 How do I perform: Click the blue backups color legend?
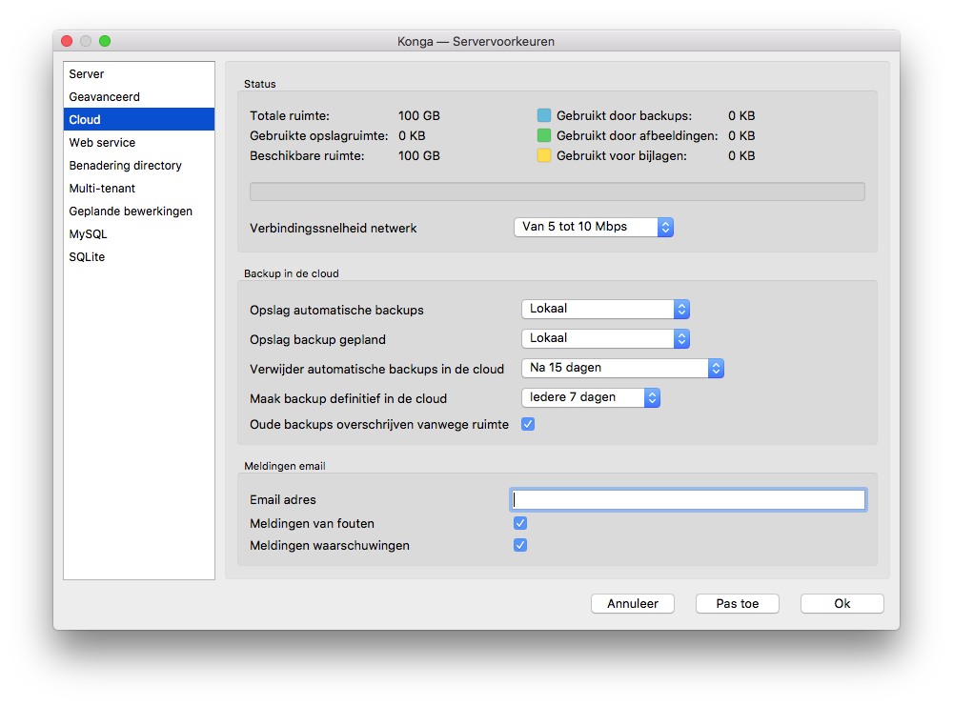click(544, 115)
